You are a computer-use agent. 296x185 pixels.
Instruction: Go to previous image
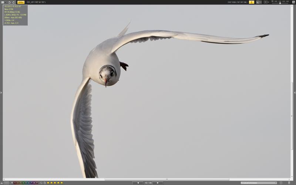[x=138, y=183]
